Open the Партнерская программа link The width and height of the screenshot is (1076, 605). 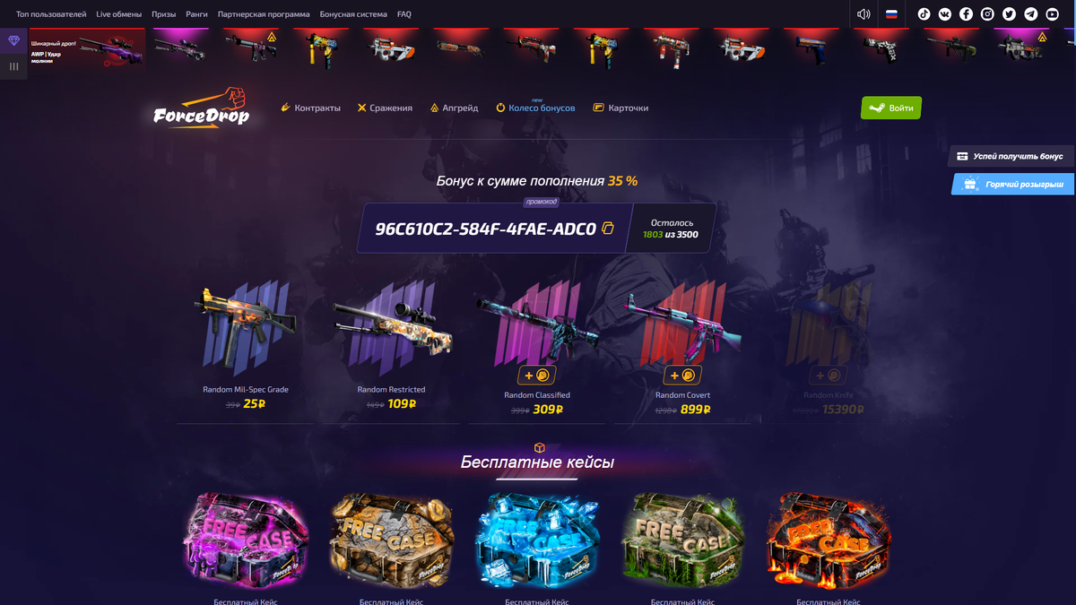[x=264, y=14]
